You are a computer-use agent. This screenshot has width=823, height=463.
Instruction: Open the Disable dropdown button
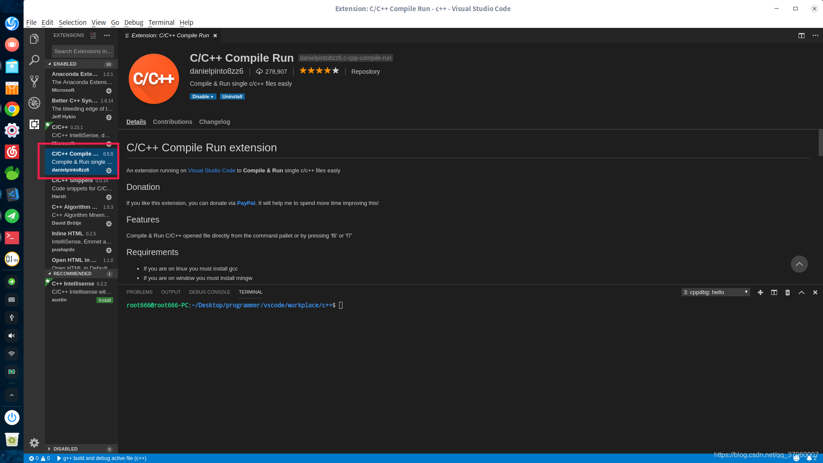203,97
